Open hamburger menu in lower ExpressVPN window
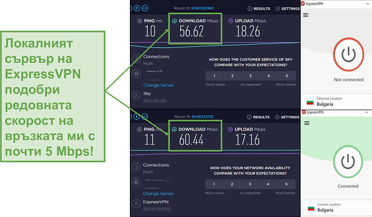 point(307,123)
